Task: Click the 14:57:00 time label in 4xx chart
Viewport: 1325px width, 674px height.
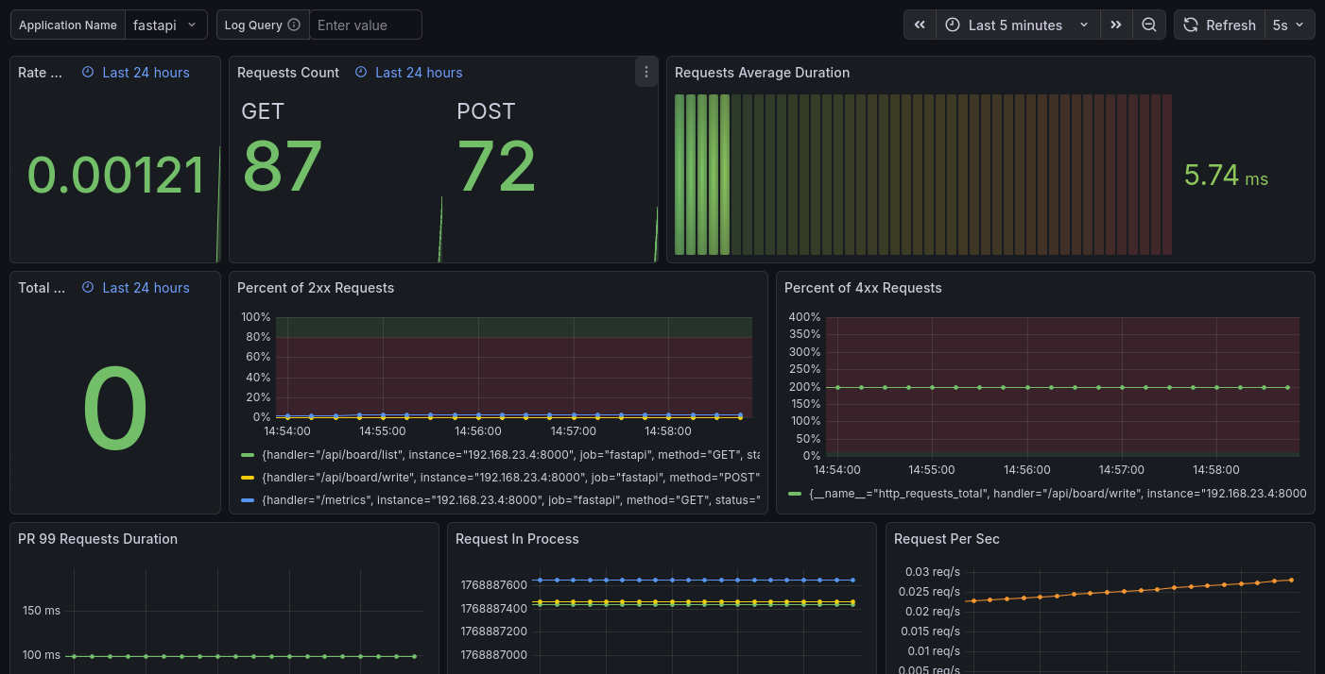Action: click(x=1122, y=469)
